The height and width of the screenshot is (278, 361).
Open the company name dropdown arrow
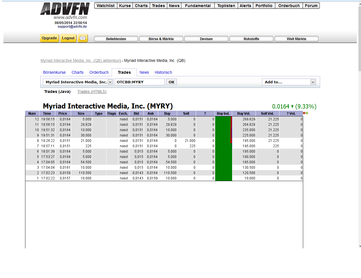coord(110,82)
